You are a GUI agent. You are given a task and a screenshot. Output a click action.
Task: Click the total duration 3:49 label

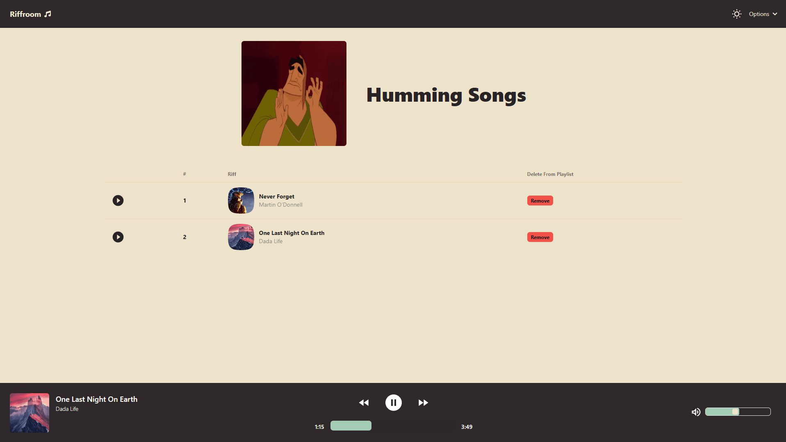click(x=467, y=427)
